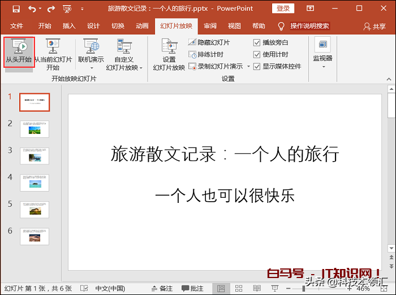
Task: Uncheck the 播放旁白 checkbox
Action: point(257,43)
